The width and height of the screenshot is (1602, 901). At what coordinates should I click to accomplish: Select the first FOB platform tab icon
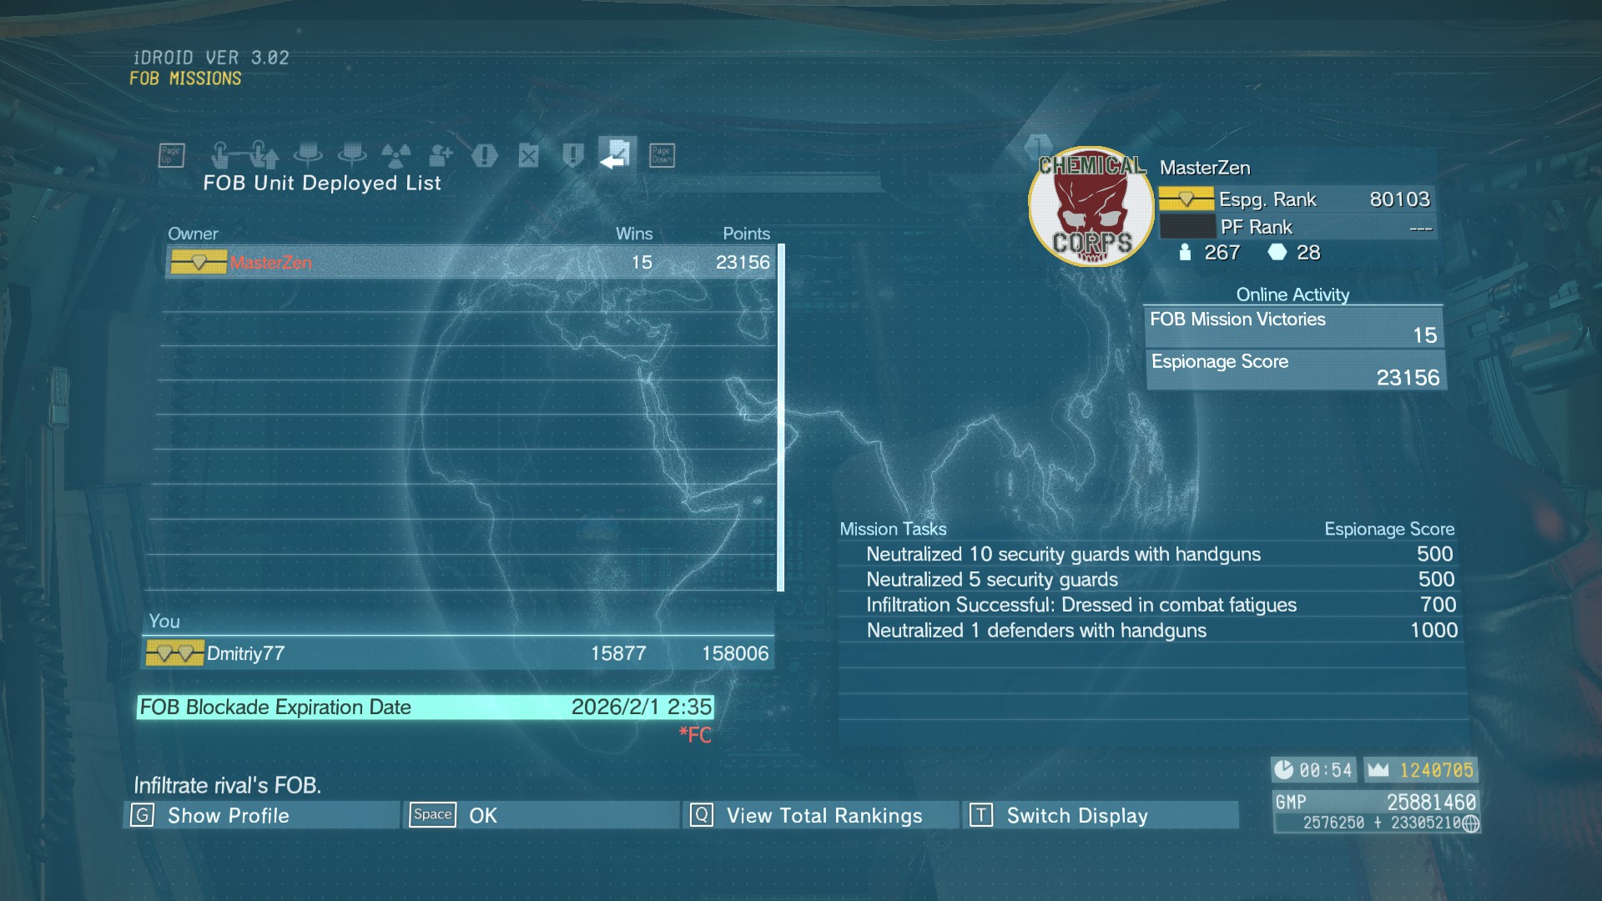coord(308,155)
